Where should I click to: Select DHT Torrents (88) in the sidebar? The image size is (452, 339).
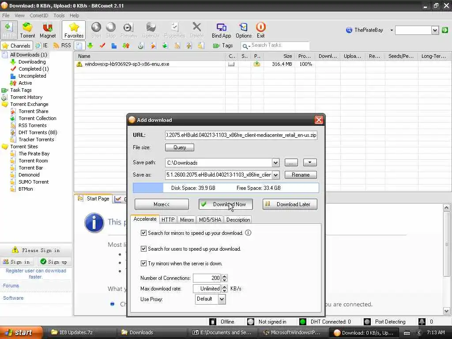coord(38,132)
